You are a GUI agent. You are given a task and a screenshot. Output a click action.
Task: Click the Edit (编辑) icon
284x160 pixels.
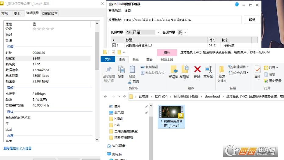pyautogui.click(x=266, y=75)
